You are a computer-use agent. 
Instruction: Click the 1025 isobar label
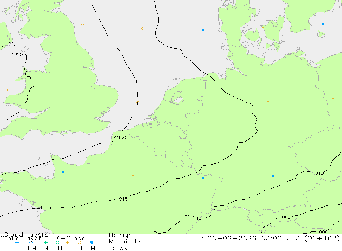click(x=17, y=54)
